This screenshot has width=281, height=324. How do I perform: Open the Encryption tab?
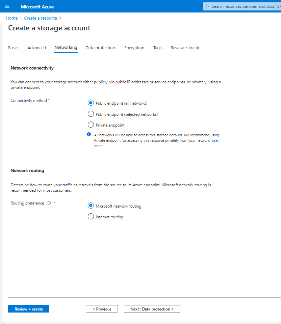[x=134, y=48]
